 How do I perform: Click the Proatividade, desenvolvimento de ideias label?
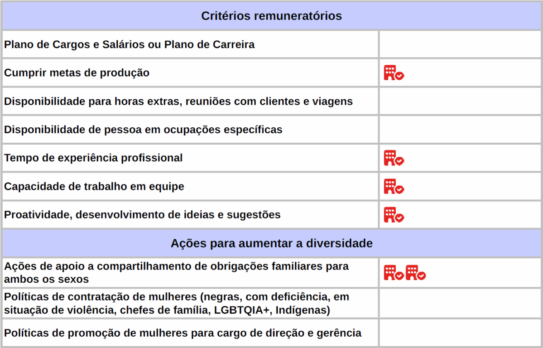pyautogui.click(x=142, y=215)
